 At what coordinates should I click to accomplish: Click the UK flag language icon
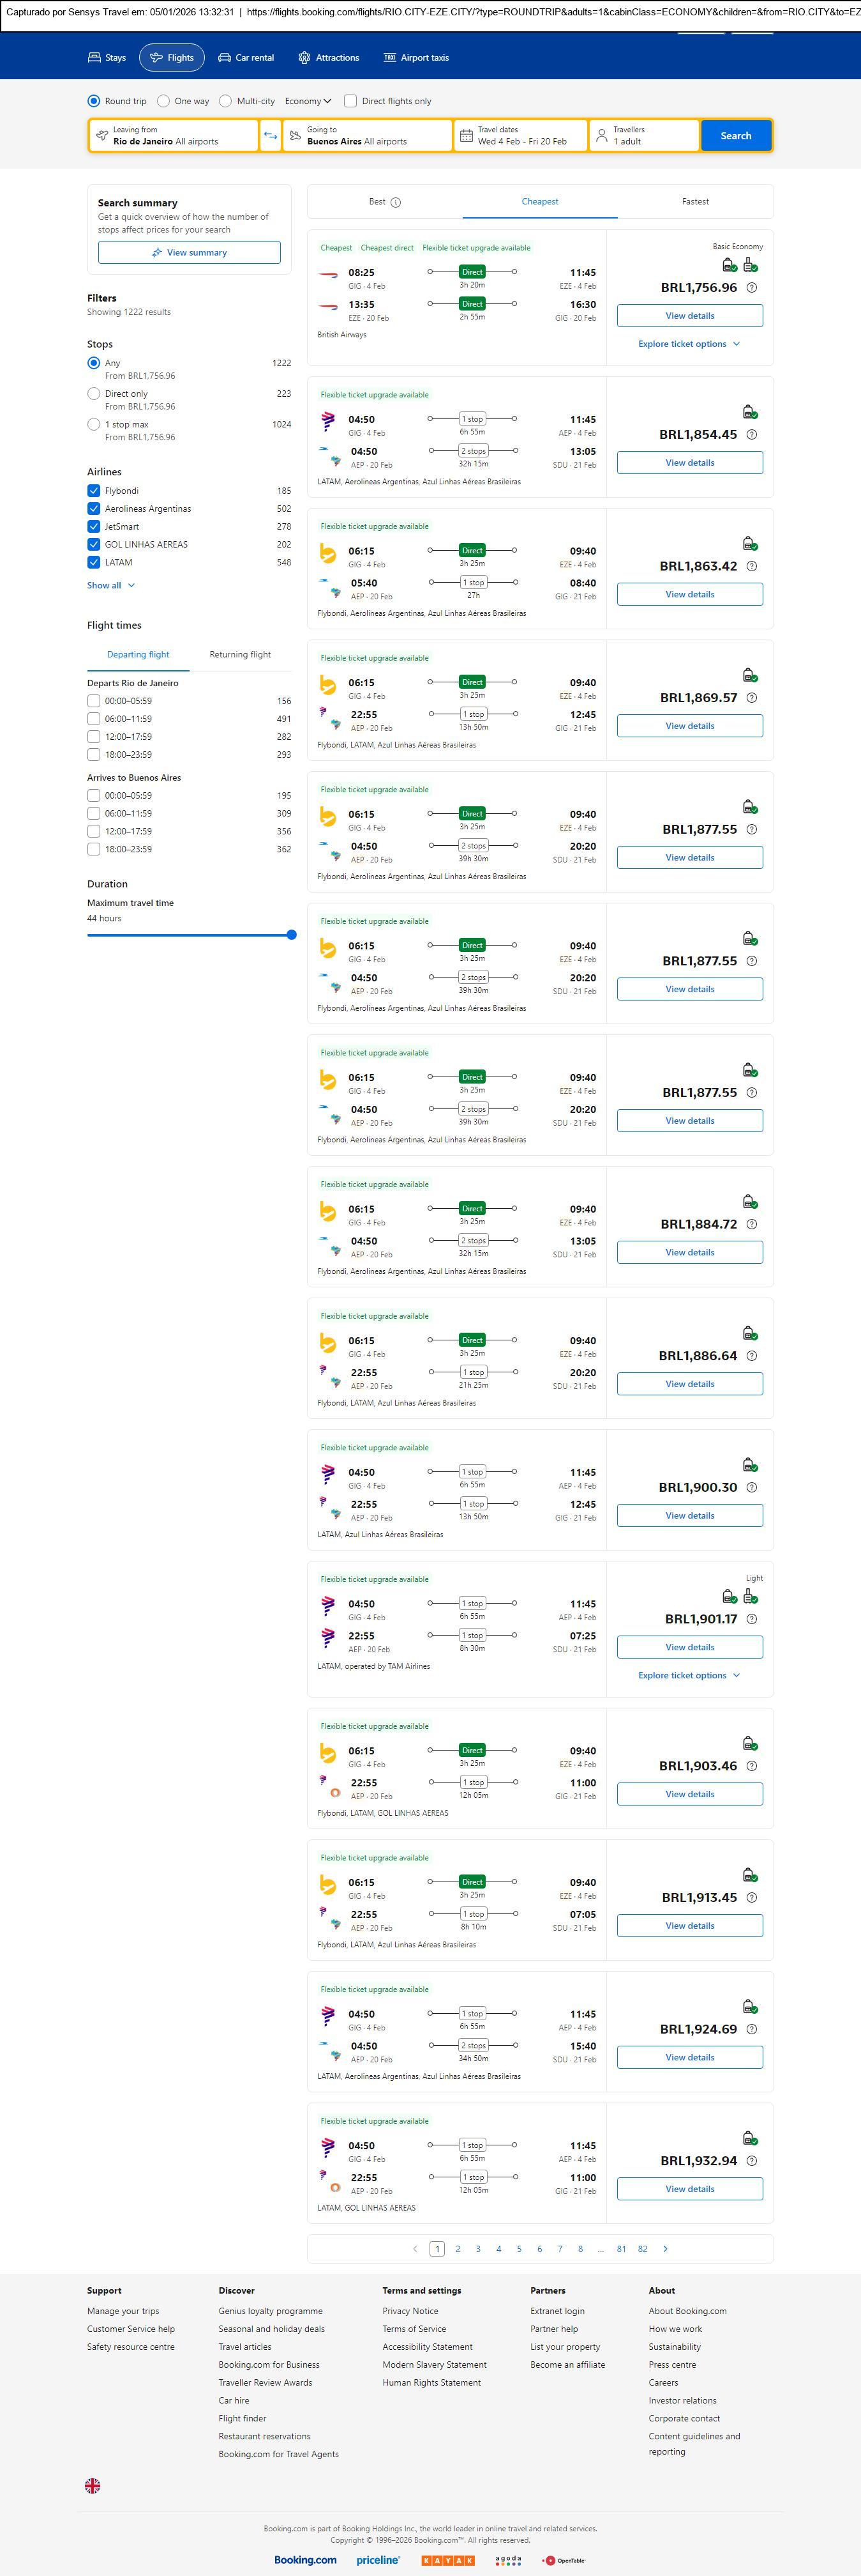[x=93, y=2484]
